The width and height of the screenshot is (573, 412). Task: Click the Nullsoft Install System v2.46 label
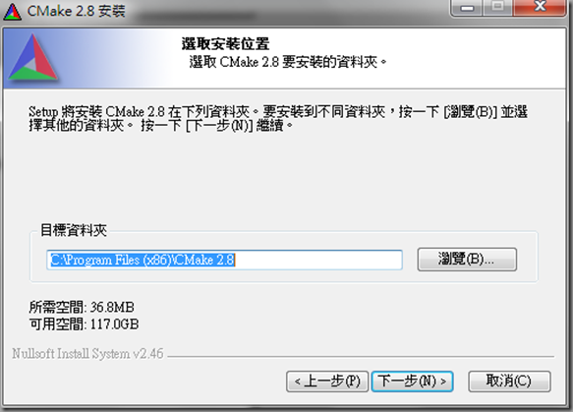coord(87,354)
